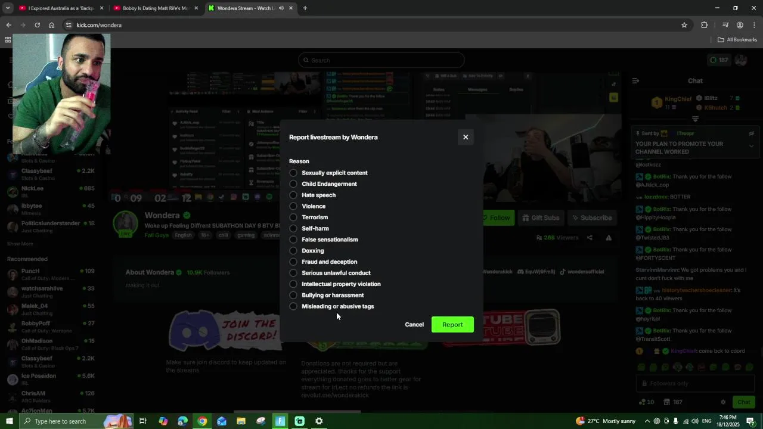Select the Violence radio option
763x429 pixels.
(x=293, y=206)
